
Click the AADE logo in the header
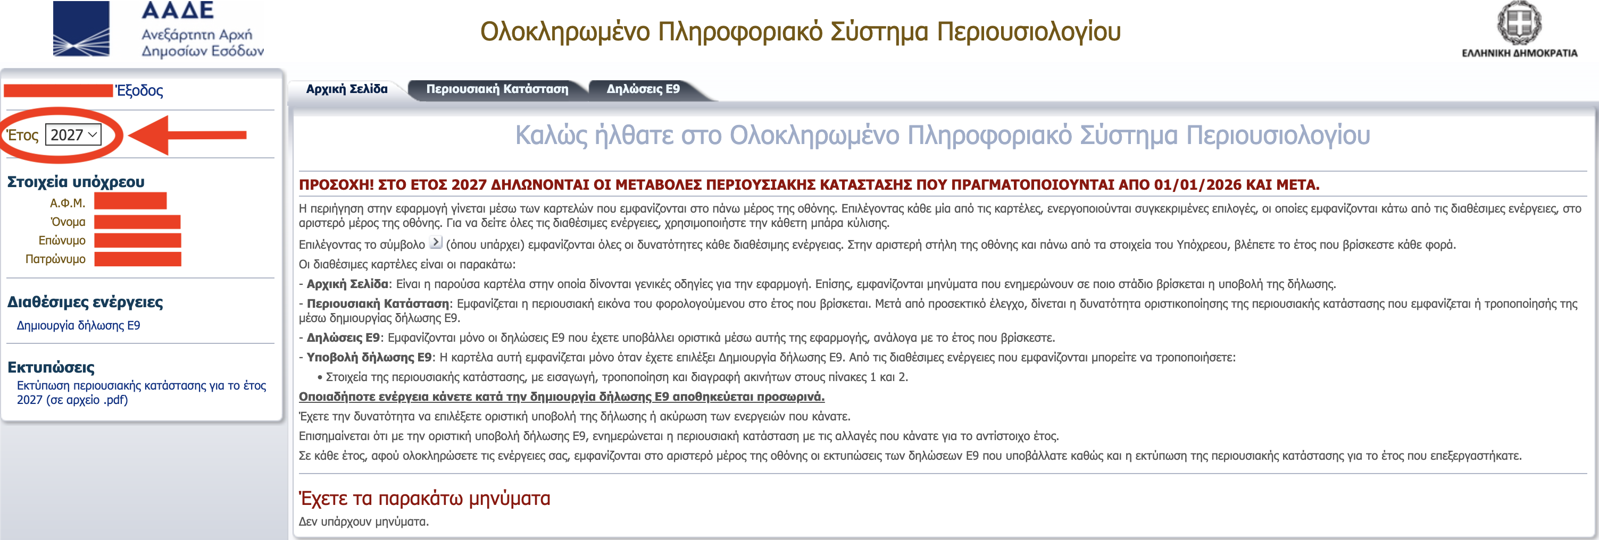tap(81, 29)
